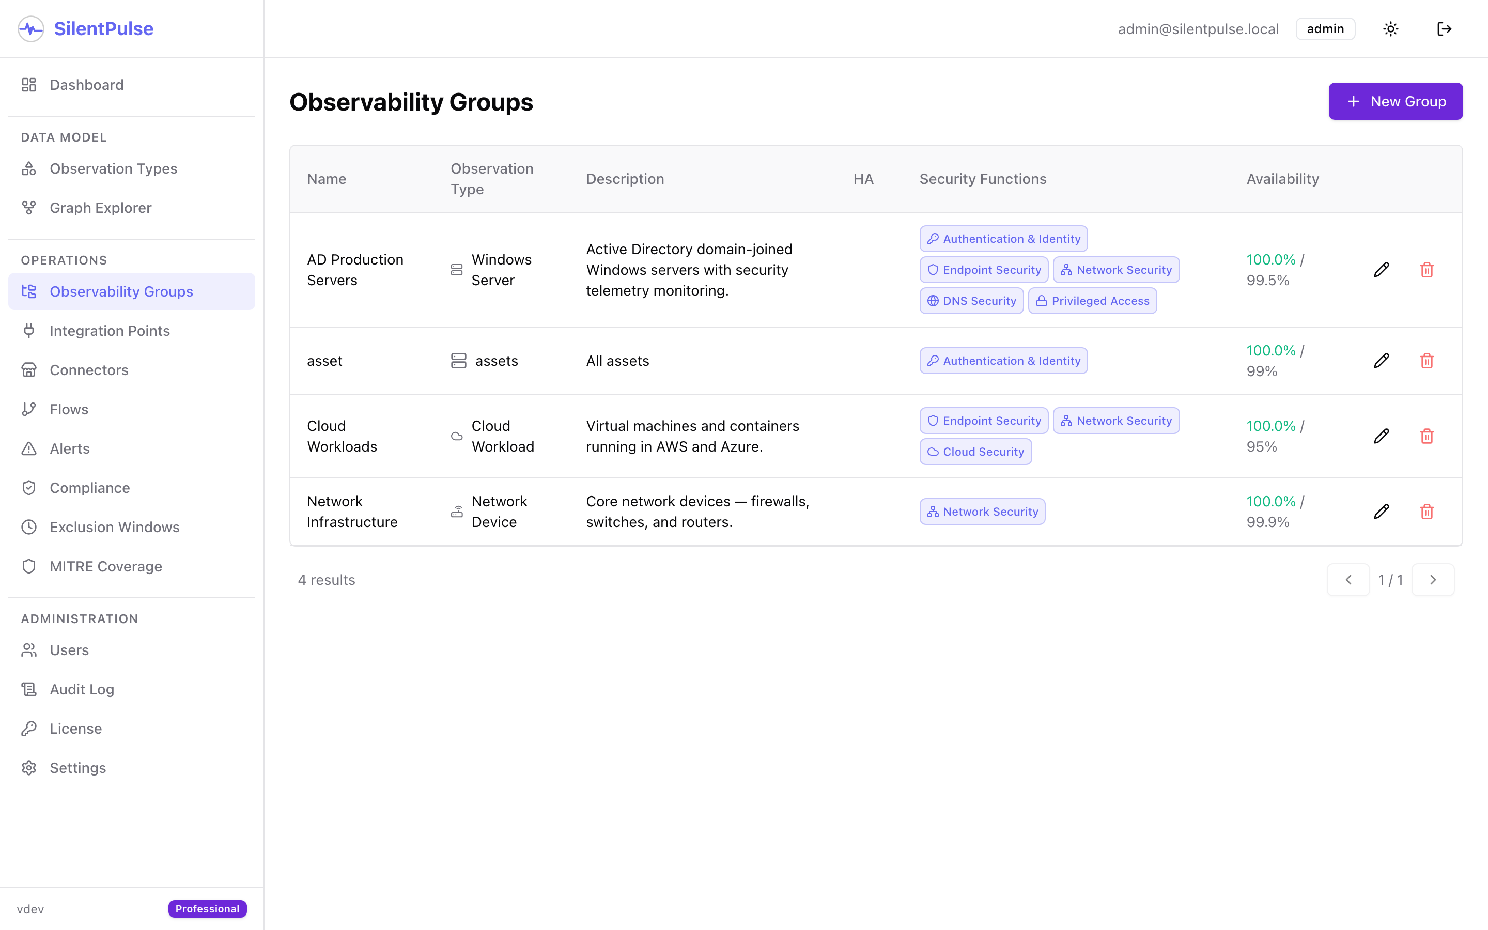Click the admin@silentpulse.local email text
Viewport: 1488px width, 930px height.
point(1198,29)
